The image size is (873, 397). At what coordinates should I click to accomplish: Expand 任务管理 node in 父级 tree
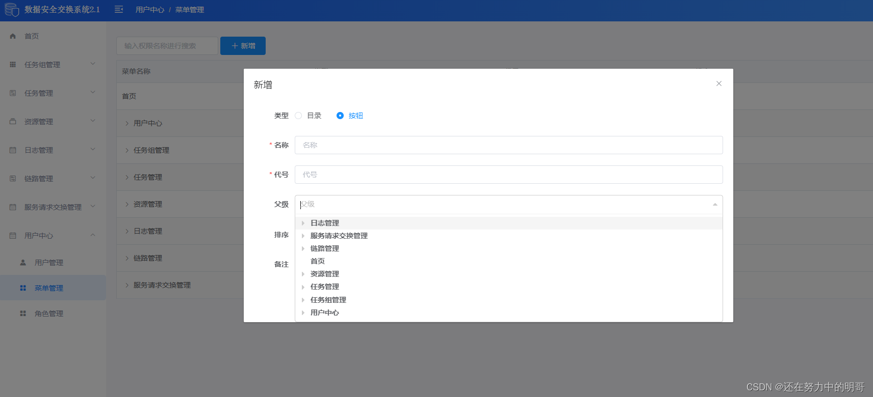[303, 287]
